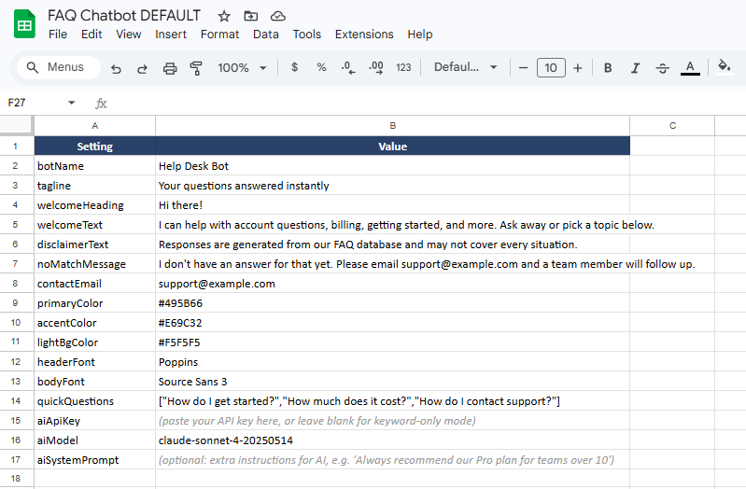Check cloud document save status icon
The width and height of the screenshot is (746, 489).
coord(277,16)
